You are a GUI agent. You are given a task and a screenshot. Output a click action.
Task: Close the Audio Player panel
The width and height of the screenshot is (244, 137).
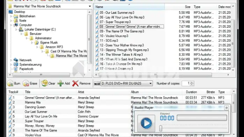pos(227,108)
